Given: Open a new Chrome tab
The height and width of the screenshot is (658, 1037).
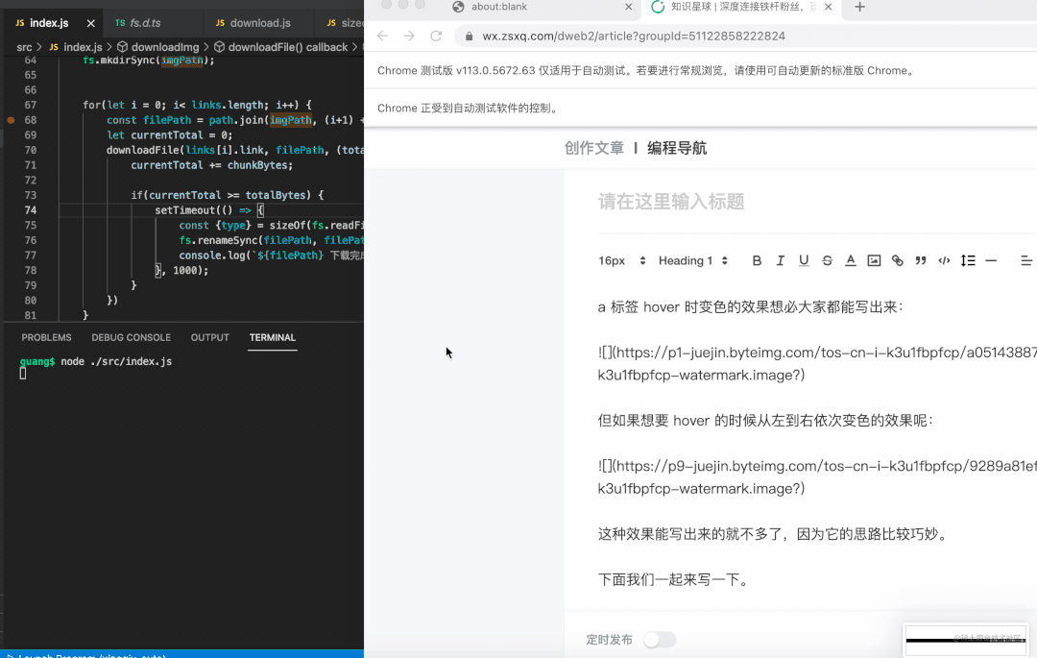Looking at the screenshot, I should click(859, 7).
